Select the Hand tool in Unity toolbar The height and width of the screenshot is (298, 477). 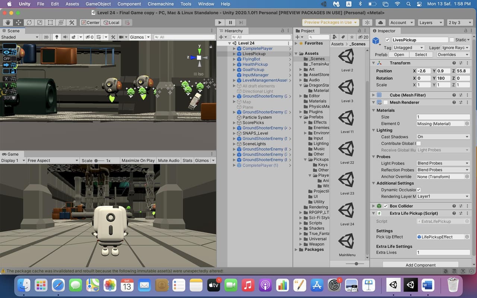coord(8,22)
